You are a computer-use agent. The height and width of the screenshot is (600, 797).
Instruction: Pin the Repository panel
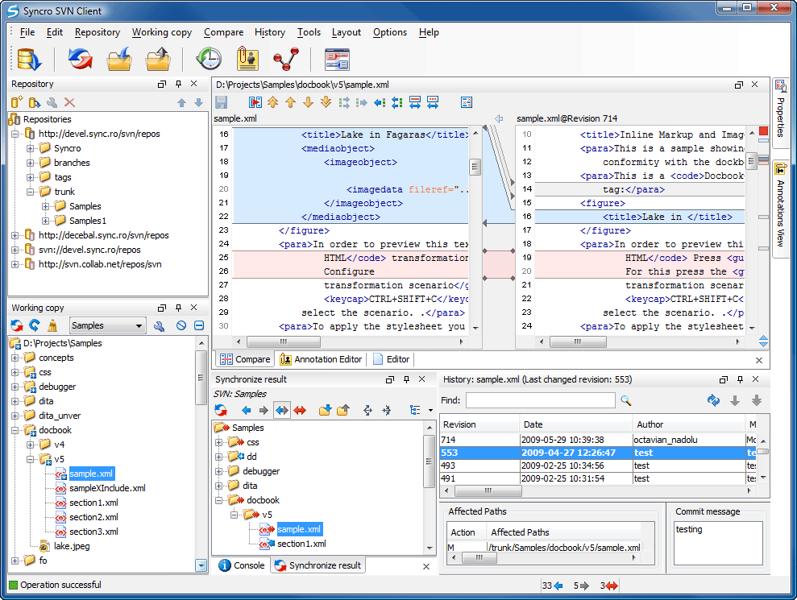point(178,84)
